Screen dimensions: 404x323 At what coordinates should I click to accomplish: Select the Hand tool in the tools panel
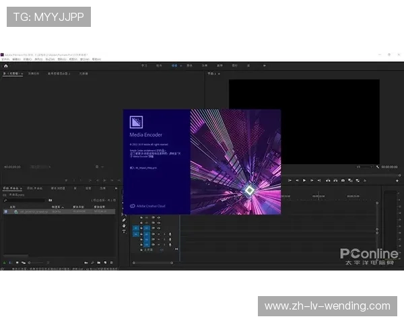click(x=124, y=226)
